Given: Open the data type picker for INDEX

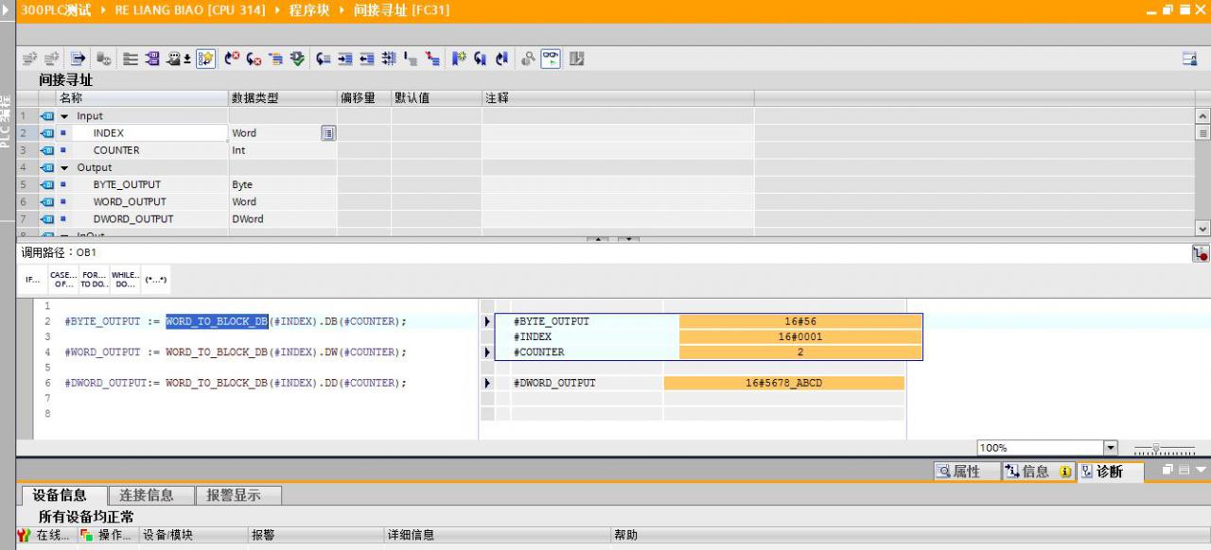Looking at the screenshot, I should [328, 133].
